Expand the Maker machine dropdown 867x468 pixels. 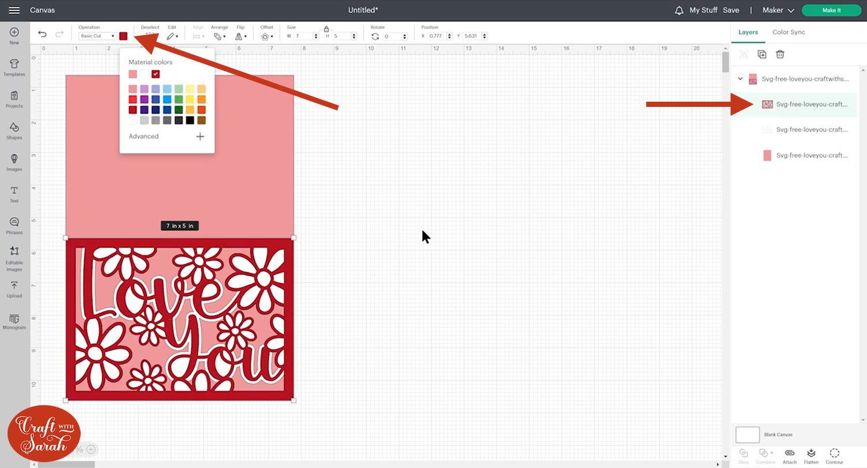[x=778, y=10]
